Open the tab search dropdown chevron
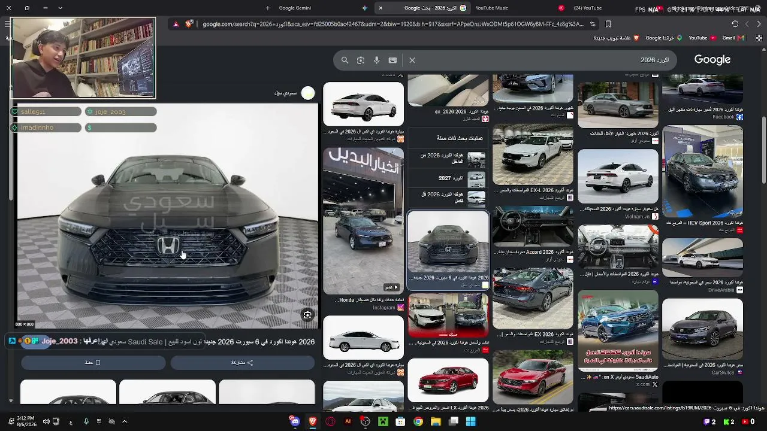This screenshot has height=431, width=767. 60,8
